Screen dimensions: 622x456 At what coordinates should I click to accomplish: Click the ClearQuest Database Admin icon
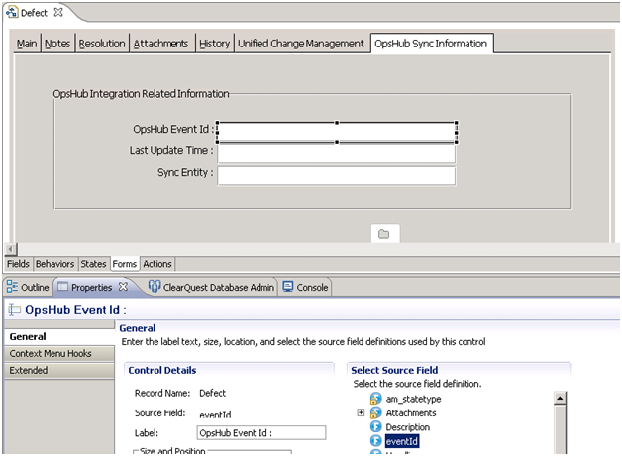coord(155,287)
